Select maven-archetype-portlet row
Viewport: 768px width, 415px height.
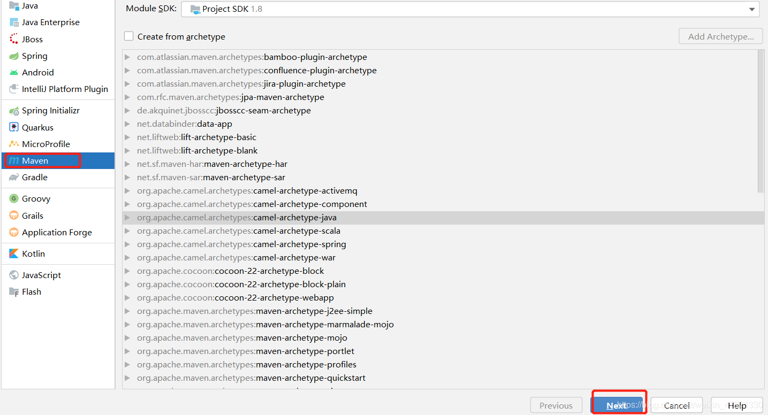click(443, 351)
